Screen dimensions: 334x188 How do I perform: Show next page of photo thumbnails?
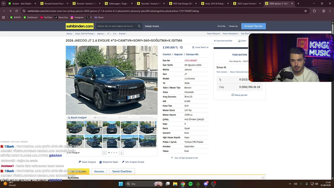[x=121, y=152]
